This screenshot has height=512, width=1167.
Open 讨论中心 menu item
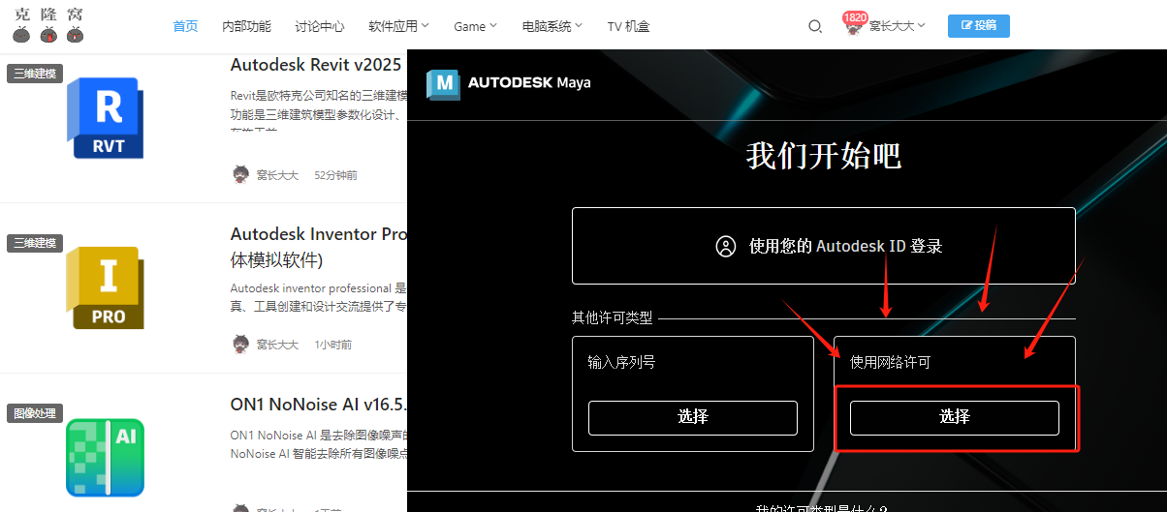pyautogui.click(x=319, y=26)
